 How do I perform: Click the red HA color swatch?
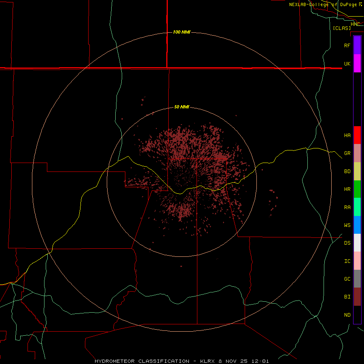pyautogui.click(x=357, y=135)
